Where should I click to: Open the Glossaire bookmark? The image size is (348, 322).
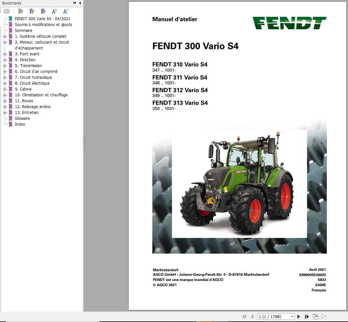pyautogui.click(x=22, y=119)
